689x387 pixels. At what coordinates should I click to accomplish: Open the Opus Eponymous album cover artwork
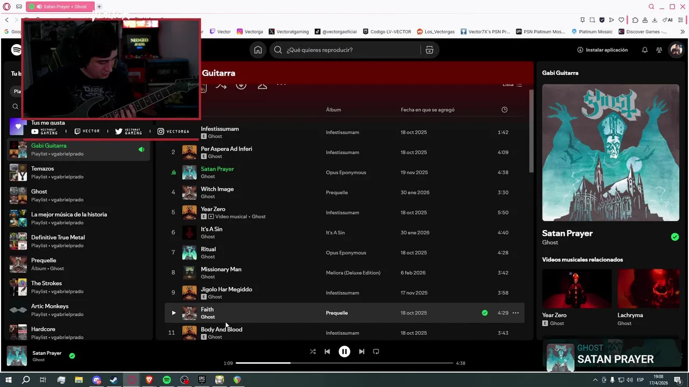tap(610, 153)
